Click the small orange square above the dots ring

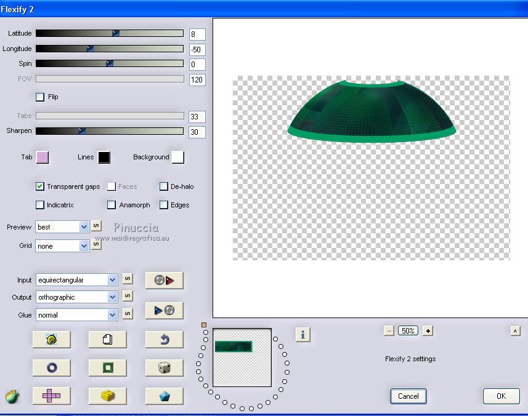point(204,325)
